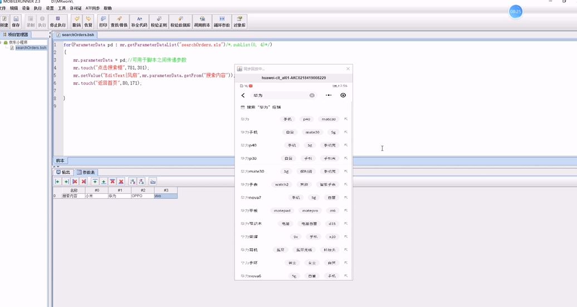Click back arrow in phone mirror window

tap(243, 95)
